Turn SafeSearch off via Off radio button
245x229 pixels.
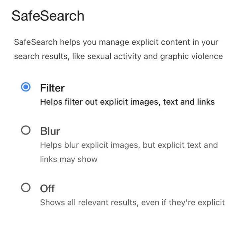(x=26, y=188)
